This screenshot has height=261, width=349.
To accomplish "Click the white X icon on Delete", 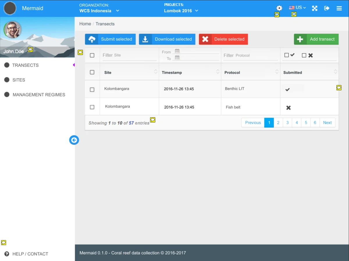I will [205, 39].
